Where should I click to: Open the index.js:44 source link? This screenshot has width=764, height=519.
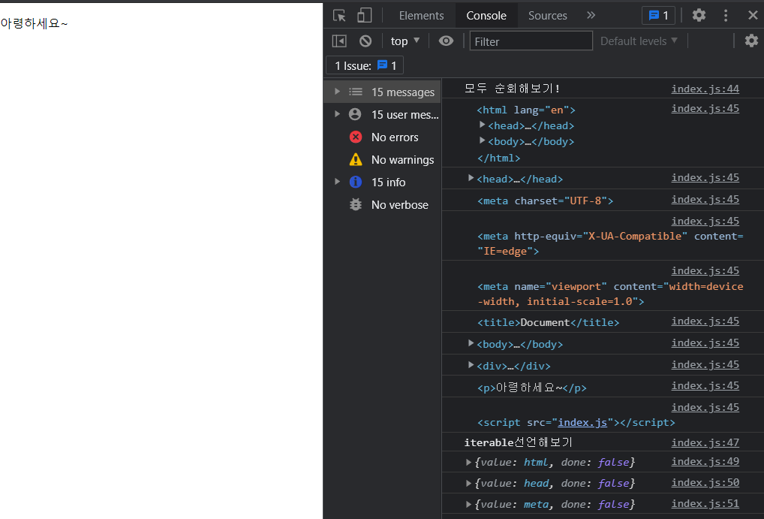(705, 89)
